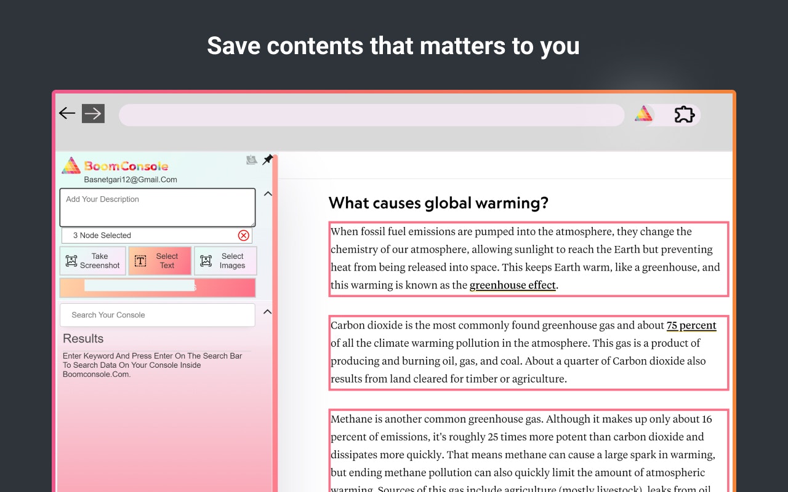The height and width of the screenshot is (492, 788).
Task: Collapse the search section with its chevron
Action: [x=267, y=312]
